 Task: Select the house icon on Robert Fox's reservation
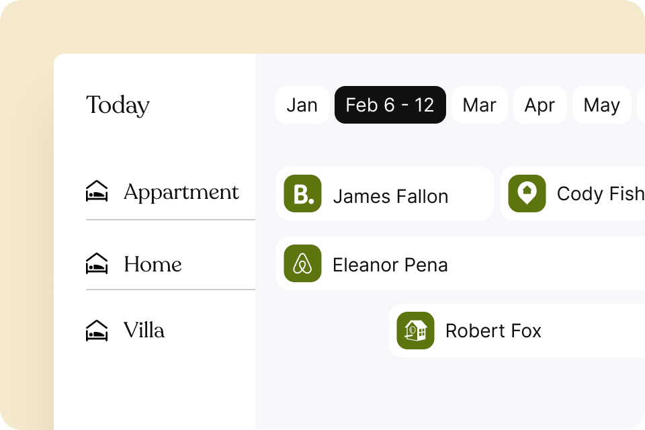(x=415, y=331)
